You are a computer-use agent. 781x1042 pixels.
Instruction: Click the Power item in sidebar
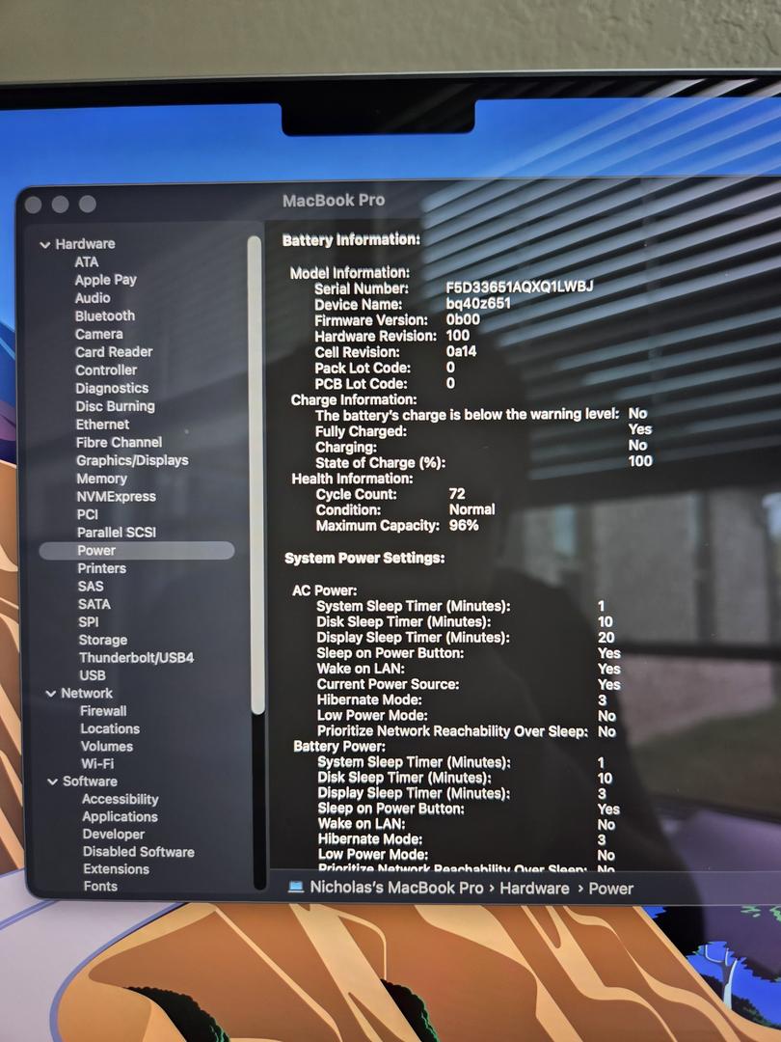96,551
